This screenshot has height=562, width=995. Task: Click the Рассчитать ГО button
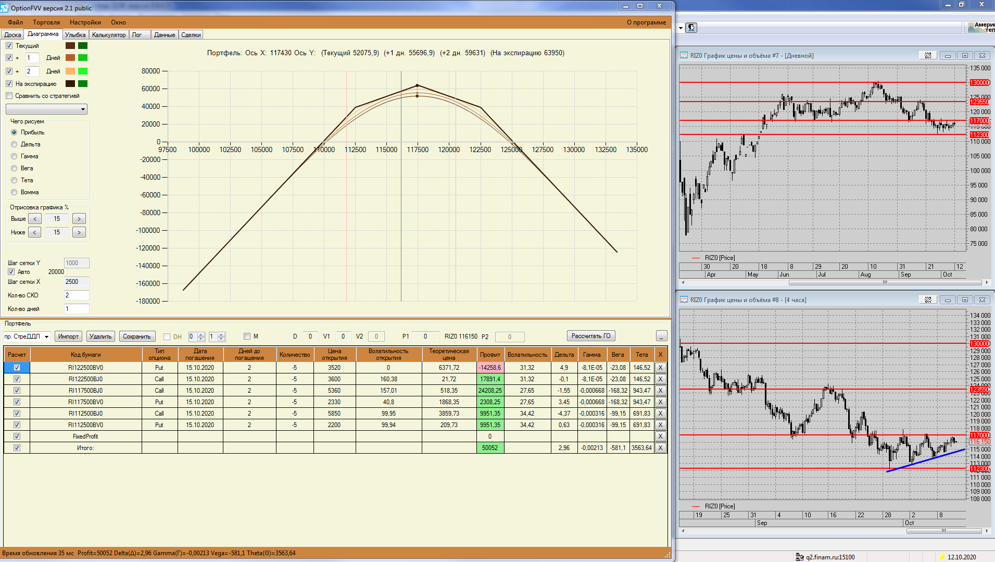591,336
